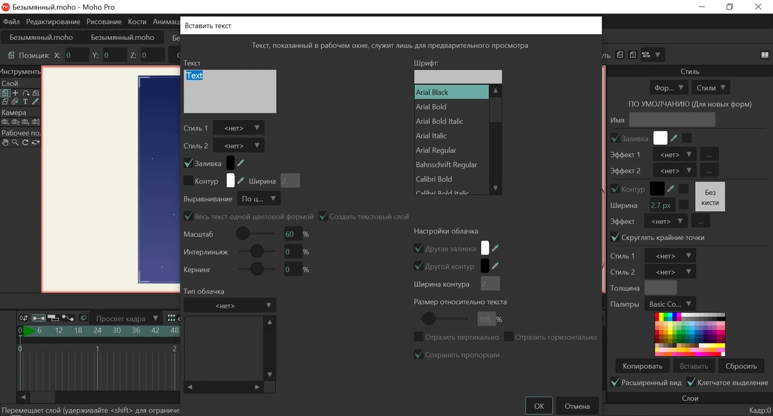The width and height of the screenshot is (773, 416).
Task: Open the Выравнивание alignment dropdown
Action: (x=258, y=199)
